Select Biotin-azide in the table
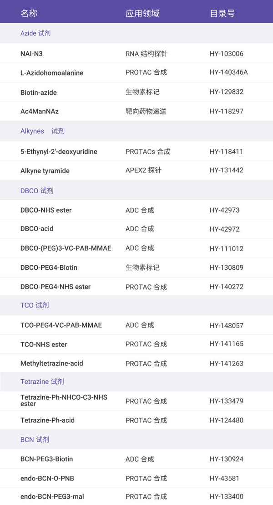Image resolution: width=273 pixels, height=505 pixels. click(x=39, y=93)
